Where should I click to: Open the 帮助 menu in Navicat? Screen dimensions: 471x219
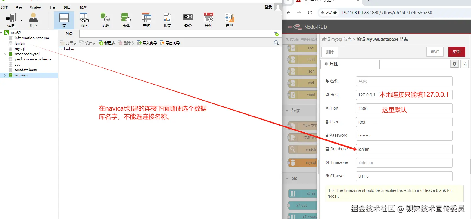(x=83, y=7)
